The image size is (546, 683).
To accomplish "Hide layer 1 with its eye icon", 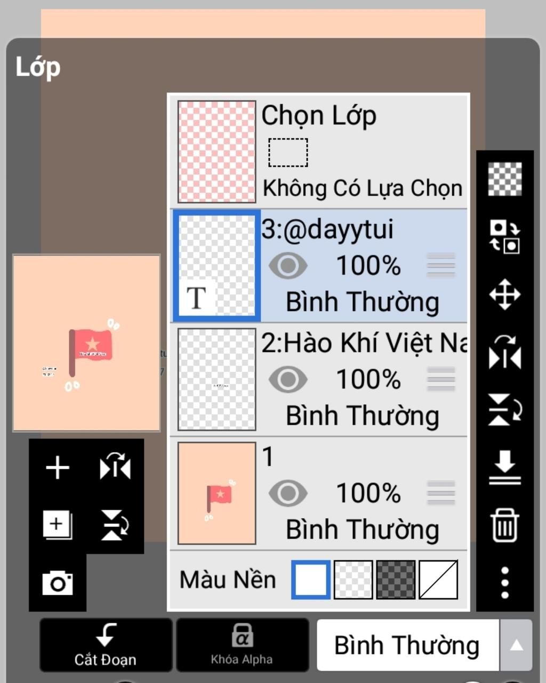I will click(288, 493).
